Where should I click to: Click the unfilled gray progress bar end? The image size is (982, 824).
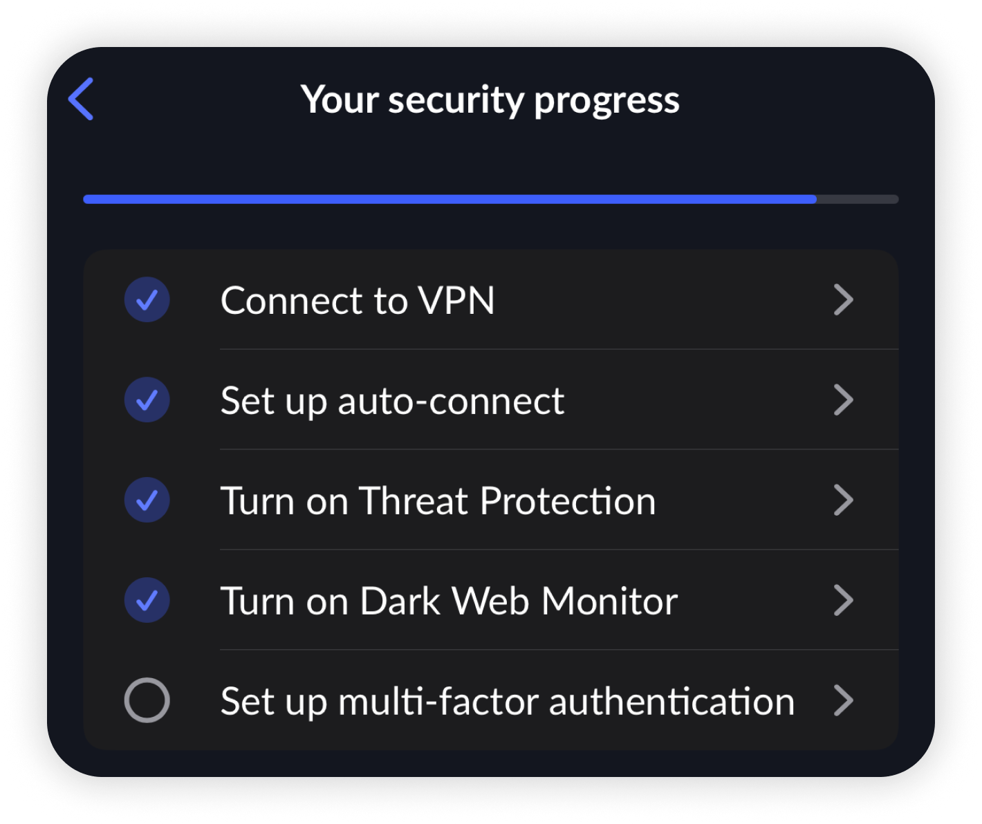(858, 199)
